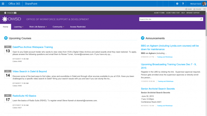Open DaletPlus Archive Webspace Training course
Image resolution: width=207 pixels, height=116 pixels.
[33, 47]
